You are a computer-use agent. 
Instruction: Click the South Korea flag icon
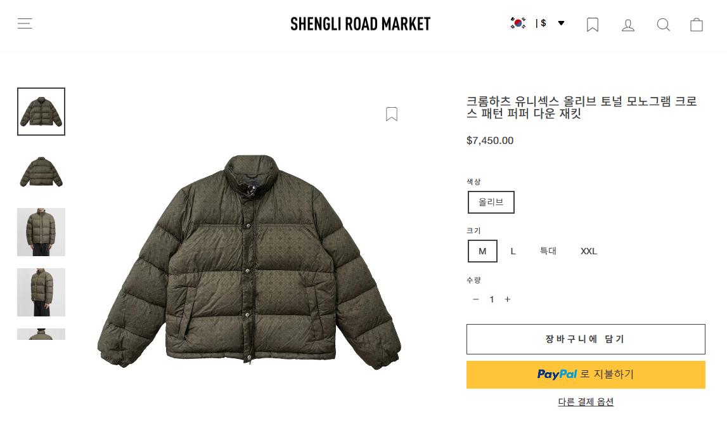pyautogui.click(x=518, y=23)
